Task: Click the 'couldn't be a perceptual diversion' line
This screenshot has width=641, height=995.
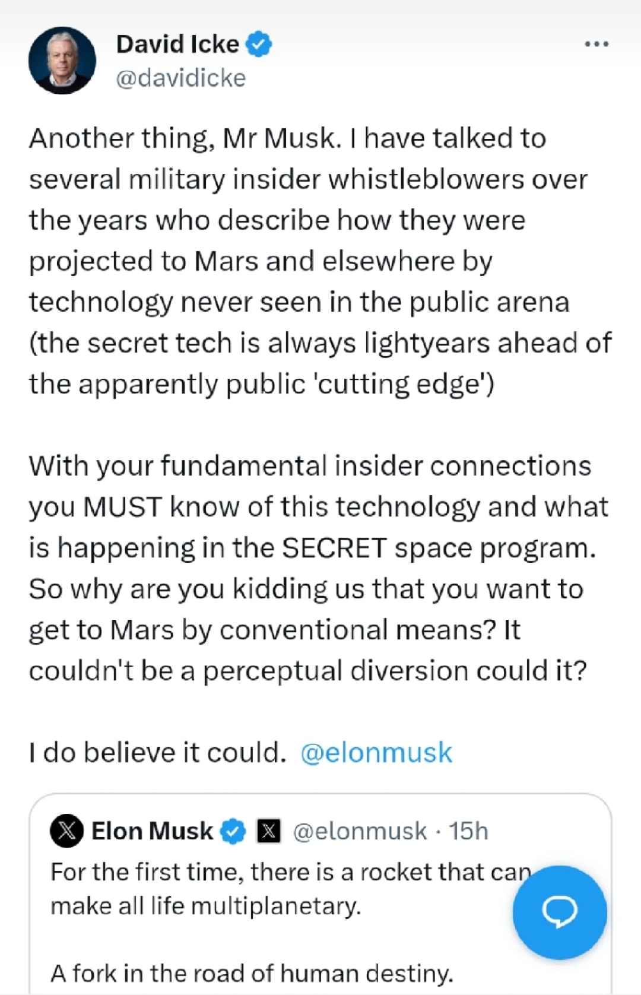Action: click(307, 671)
